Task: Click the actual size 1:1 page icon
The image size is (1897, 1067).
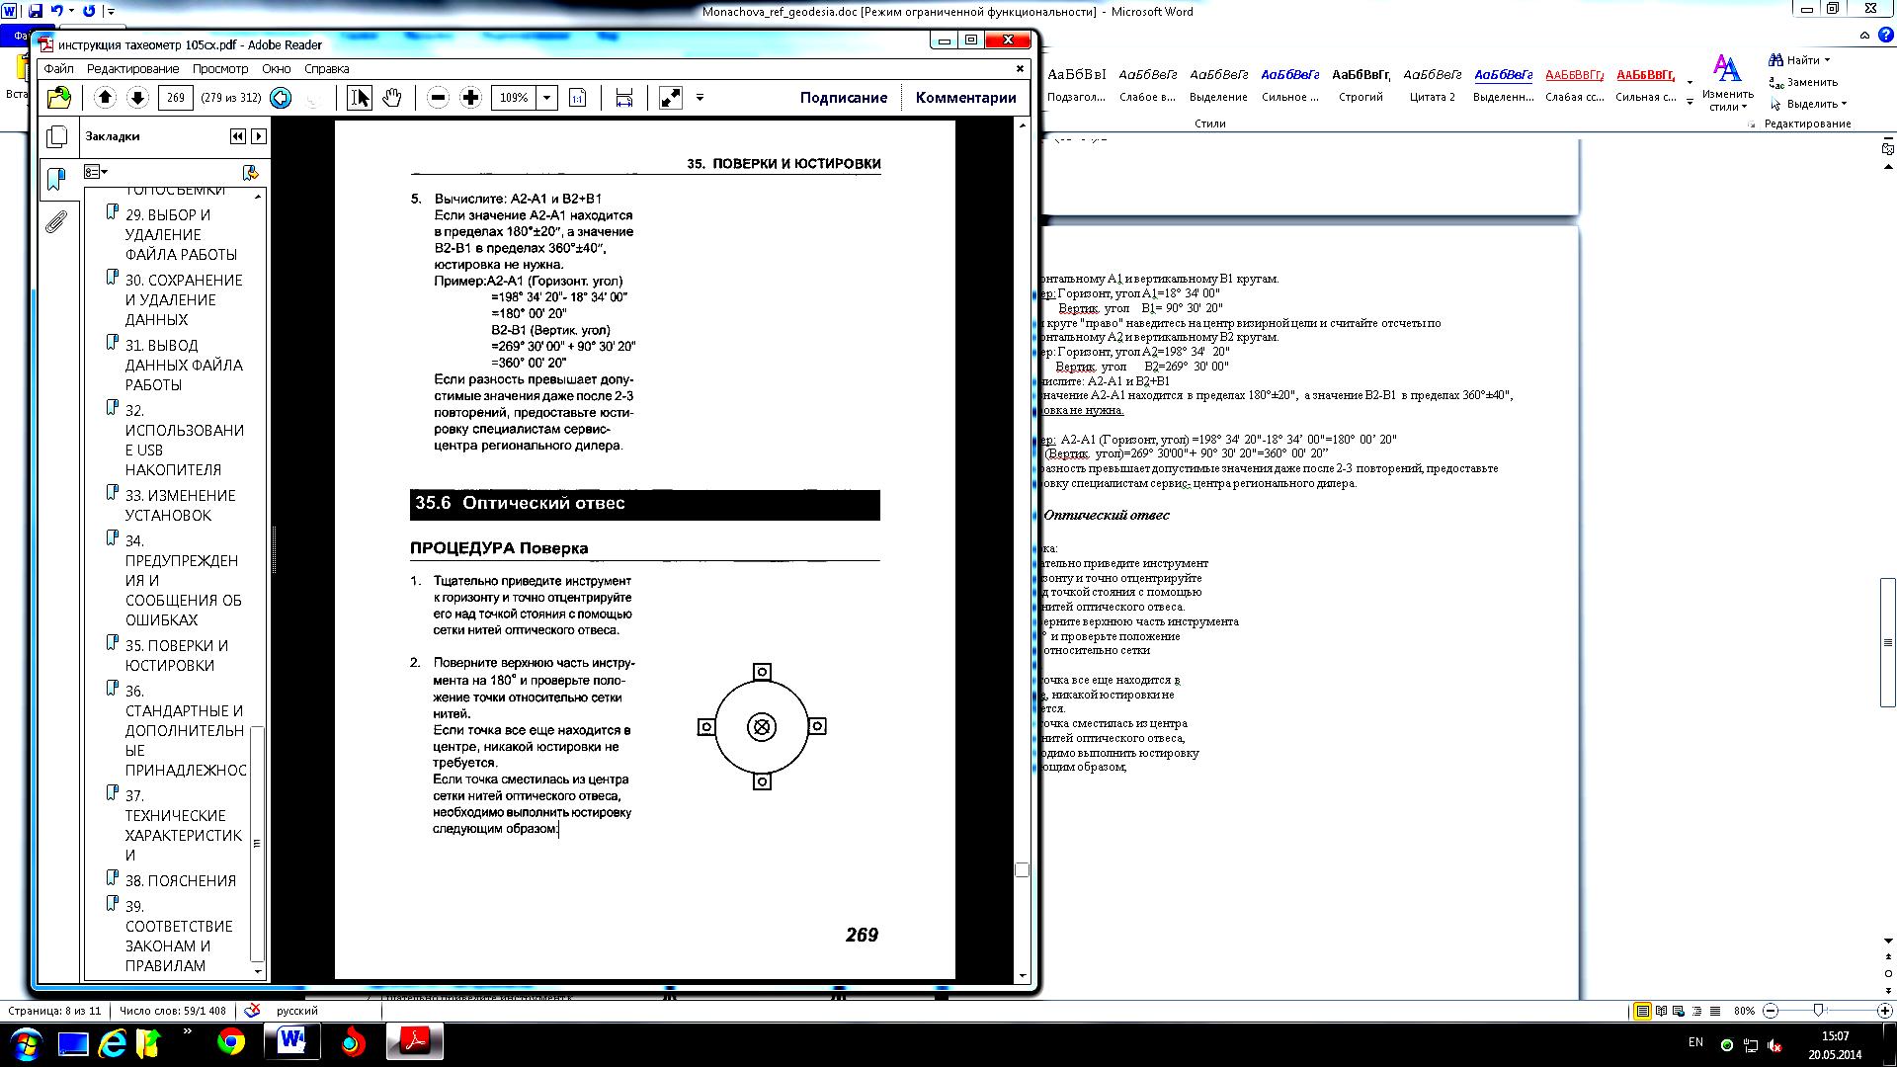Action: pyautogui.click(x=578, y=97)
